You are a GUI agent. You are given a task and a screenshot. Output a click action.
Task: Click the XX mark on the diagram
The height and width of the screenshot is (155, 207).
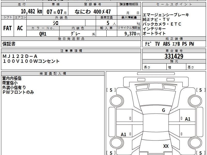tap(166, 146)
